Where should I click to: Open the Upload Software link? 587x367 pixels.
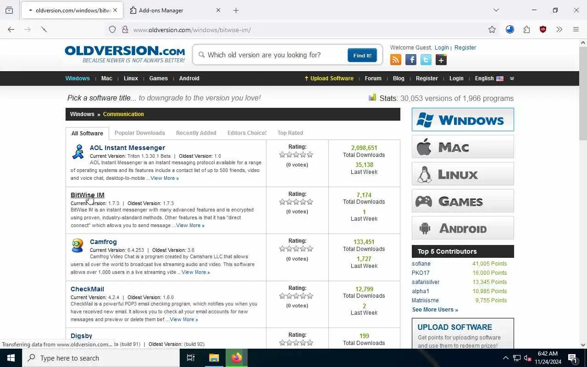(329, 78)
